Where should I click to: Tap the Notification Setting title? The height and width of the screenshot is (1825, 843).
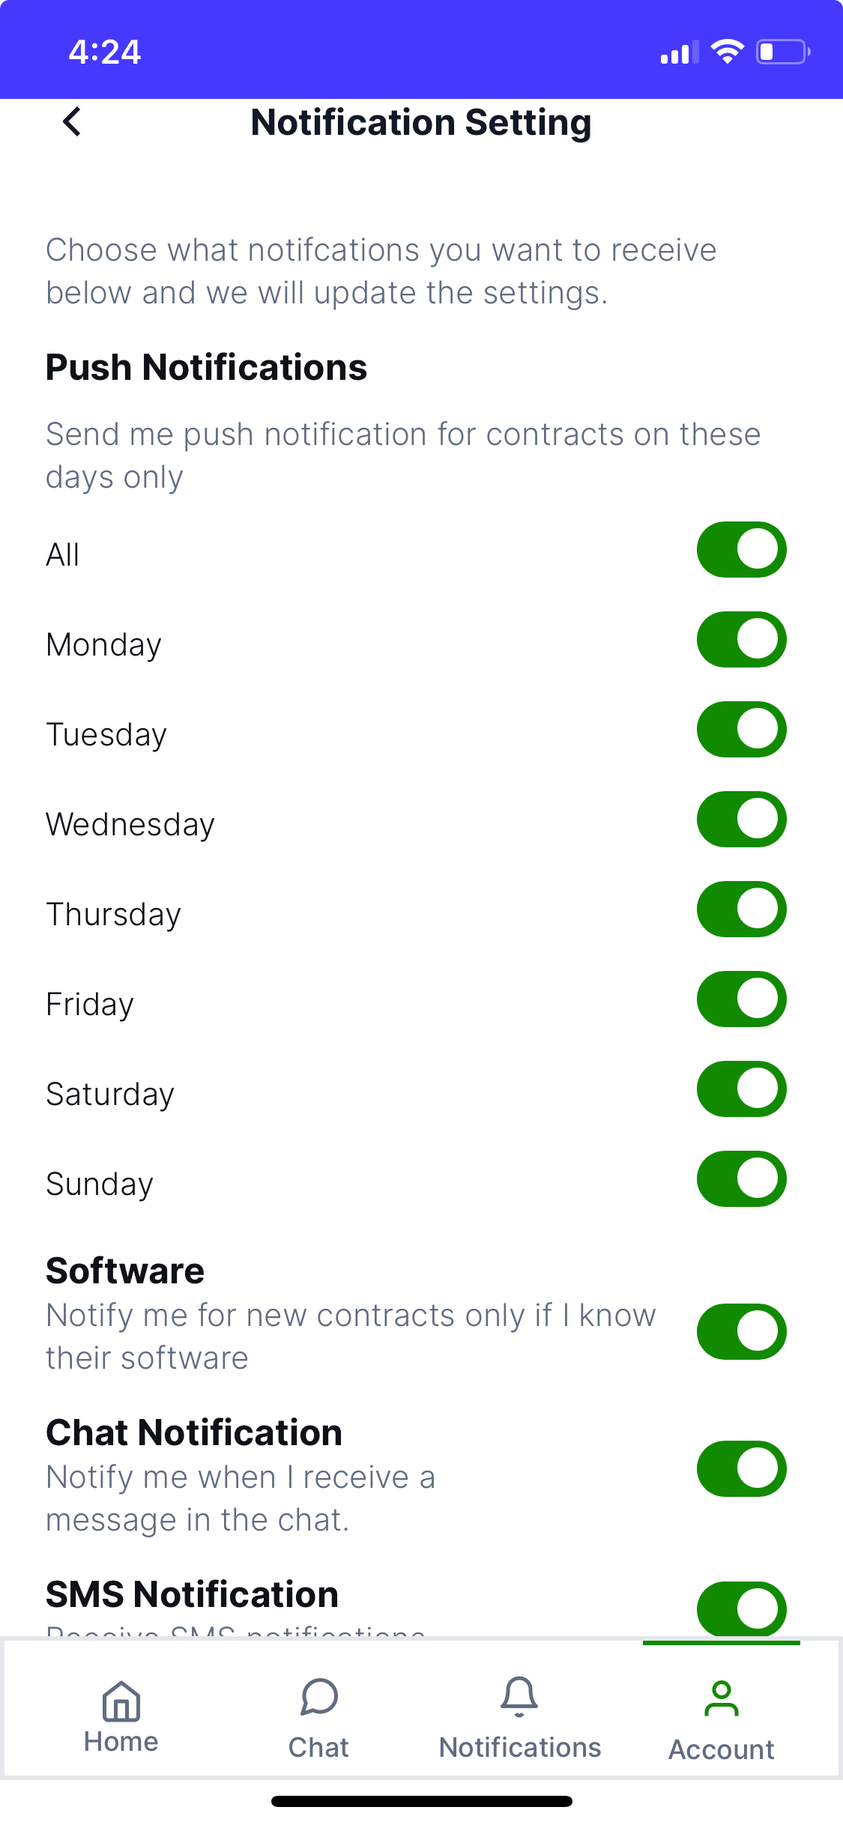pos(421,123)
